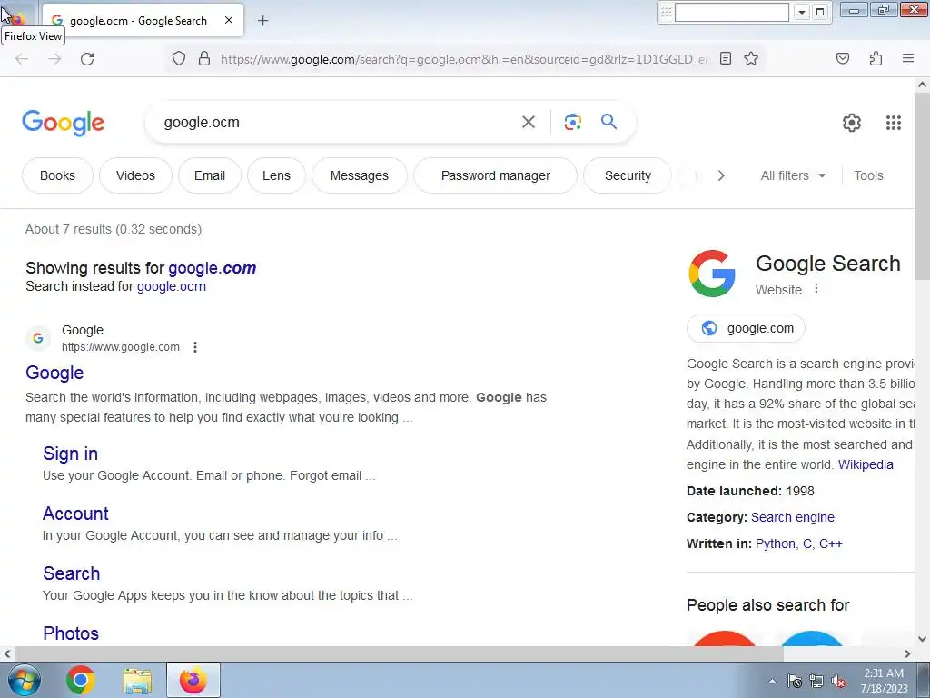The height and width of the screenshot is (698, 930).
Task: Open File Explorer from taskbar
Action: 137,680
